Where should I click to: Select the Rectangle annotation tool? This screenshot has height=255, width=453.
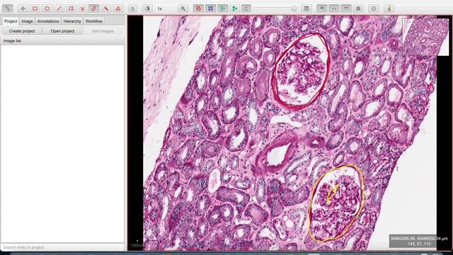click(x=35, y=8)
